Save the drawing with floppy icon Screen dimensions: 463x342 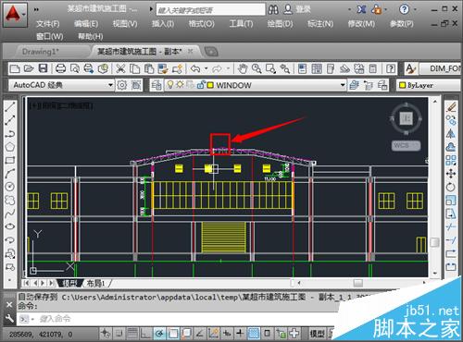[43, 68]
